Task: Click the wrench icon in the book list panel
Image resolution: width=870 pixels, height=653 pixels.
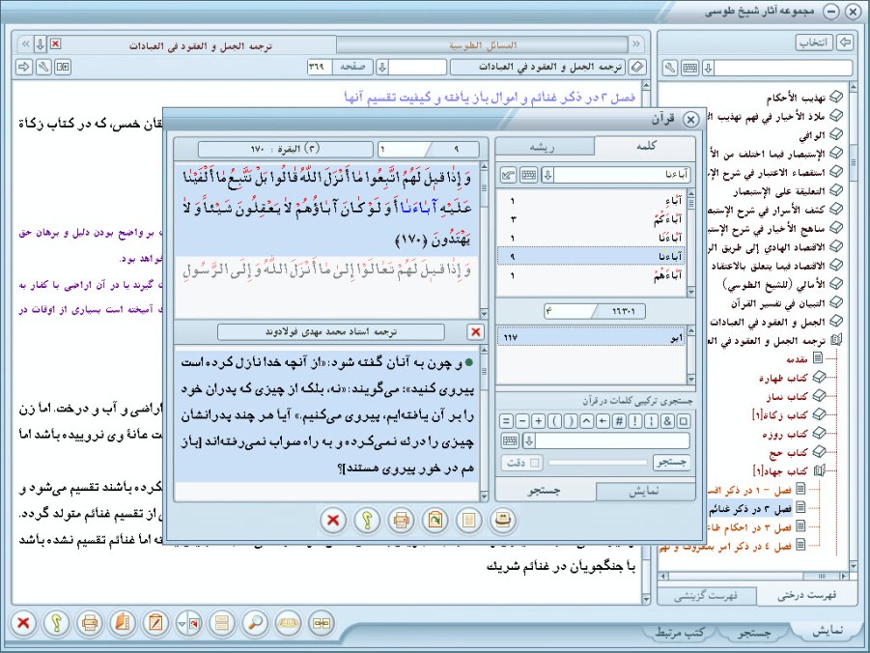Action: (x=670, y=68)
